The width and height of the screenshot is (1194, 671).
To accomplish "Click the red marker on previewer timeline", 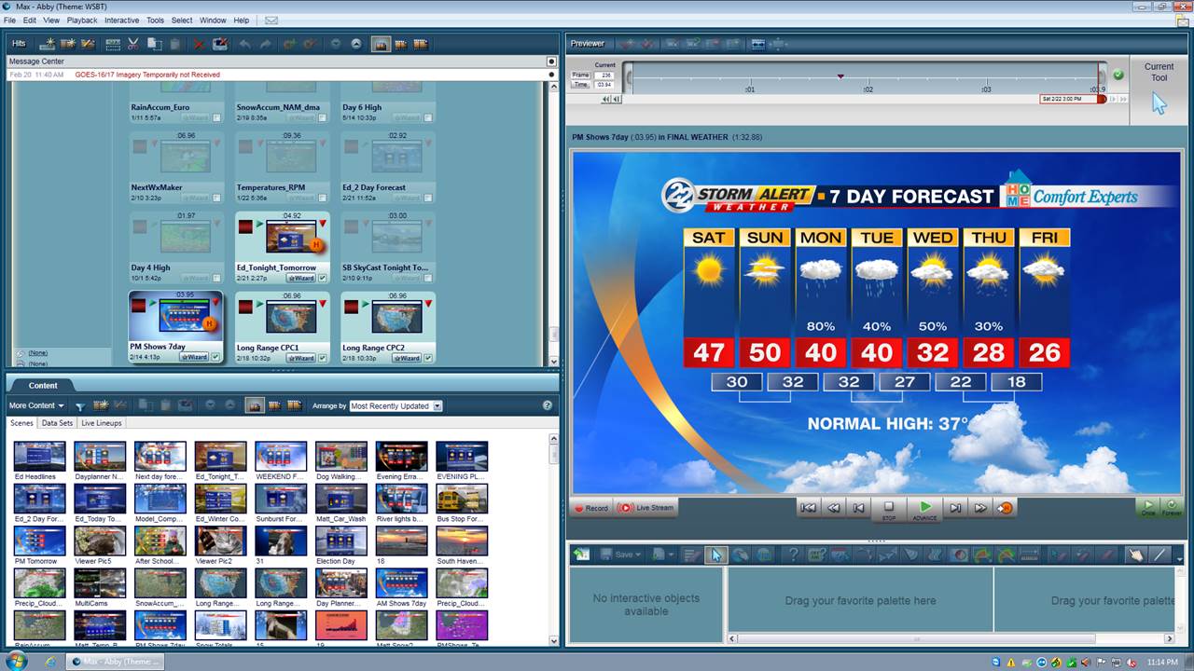I will pos(840,76).
